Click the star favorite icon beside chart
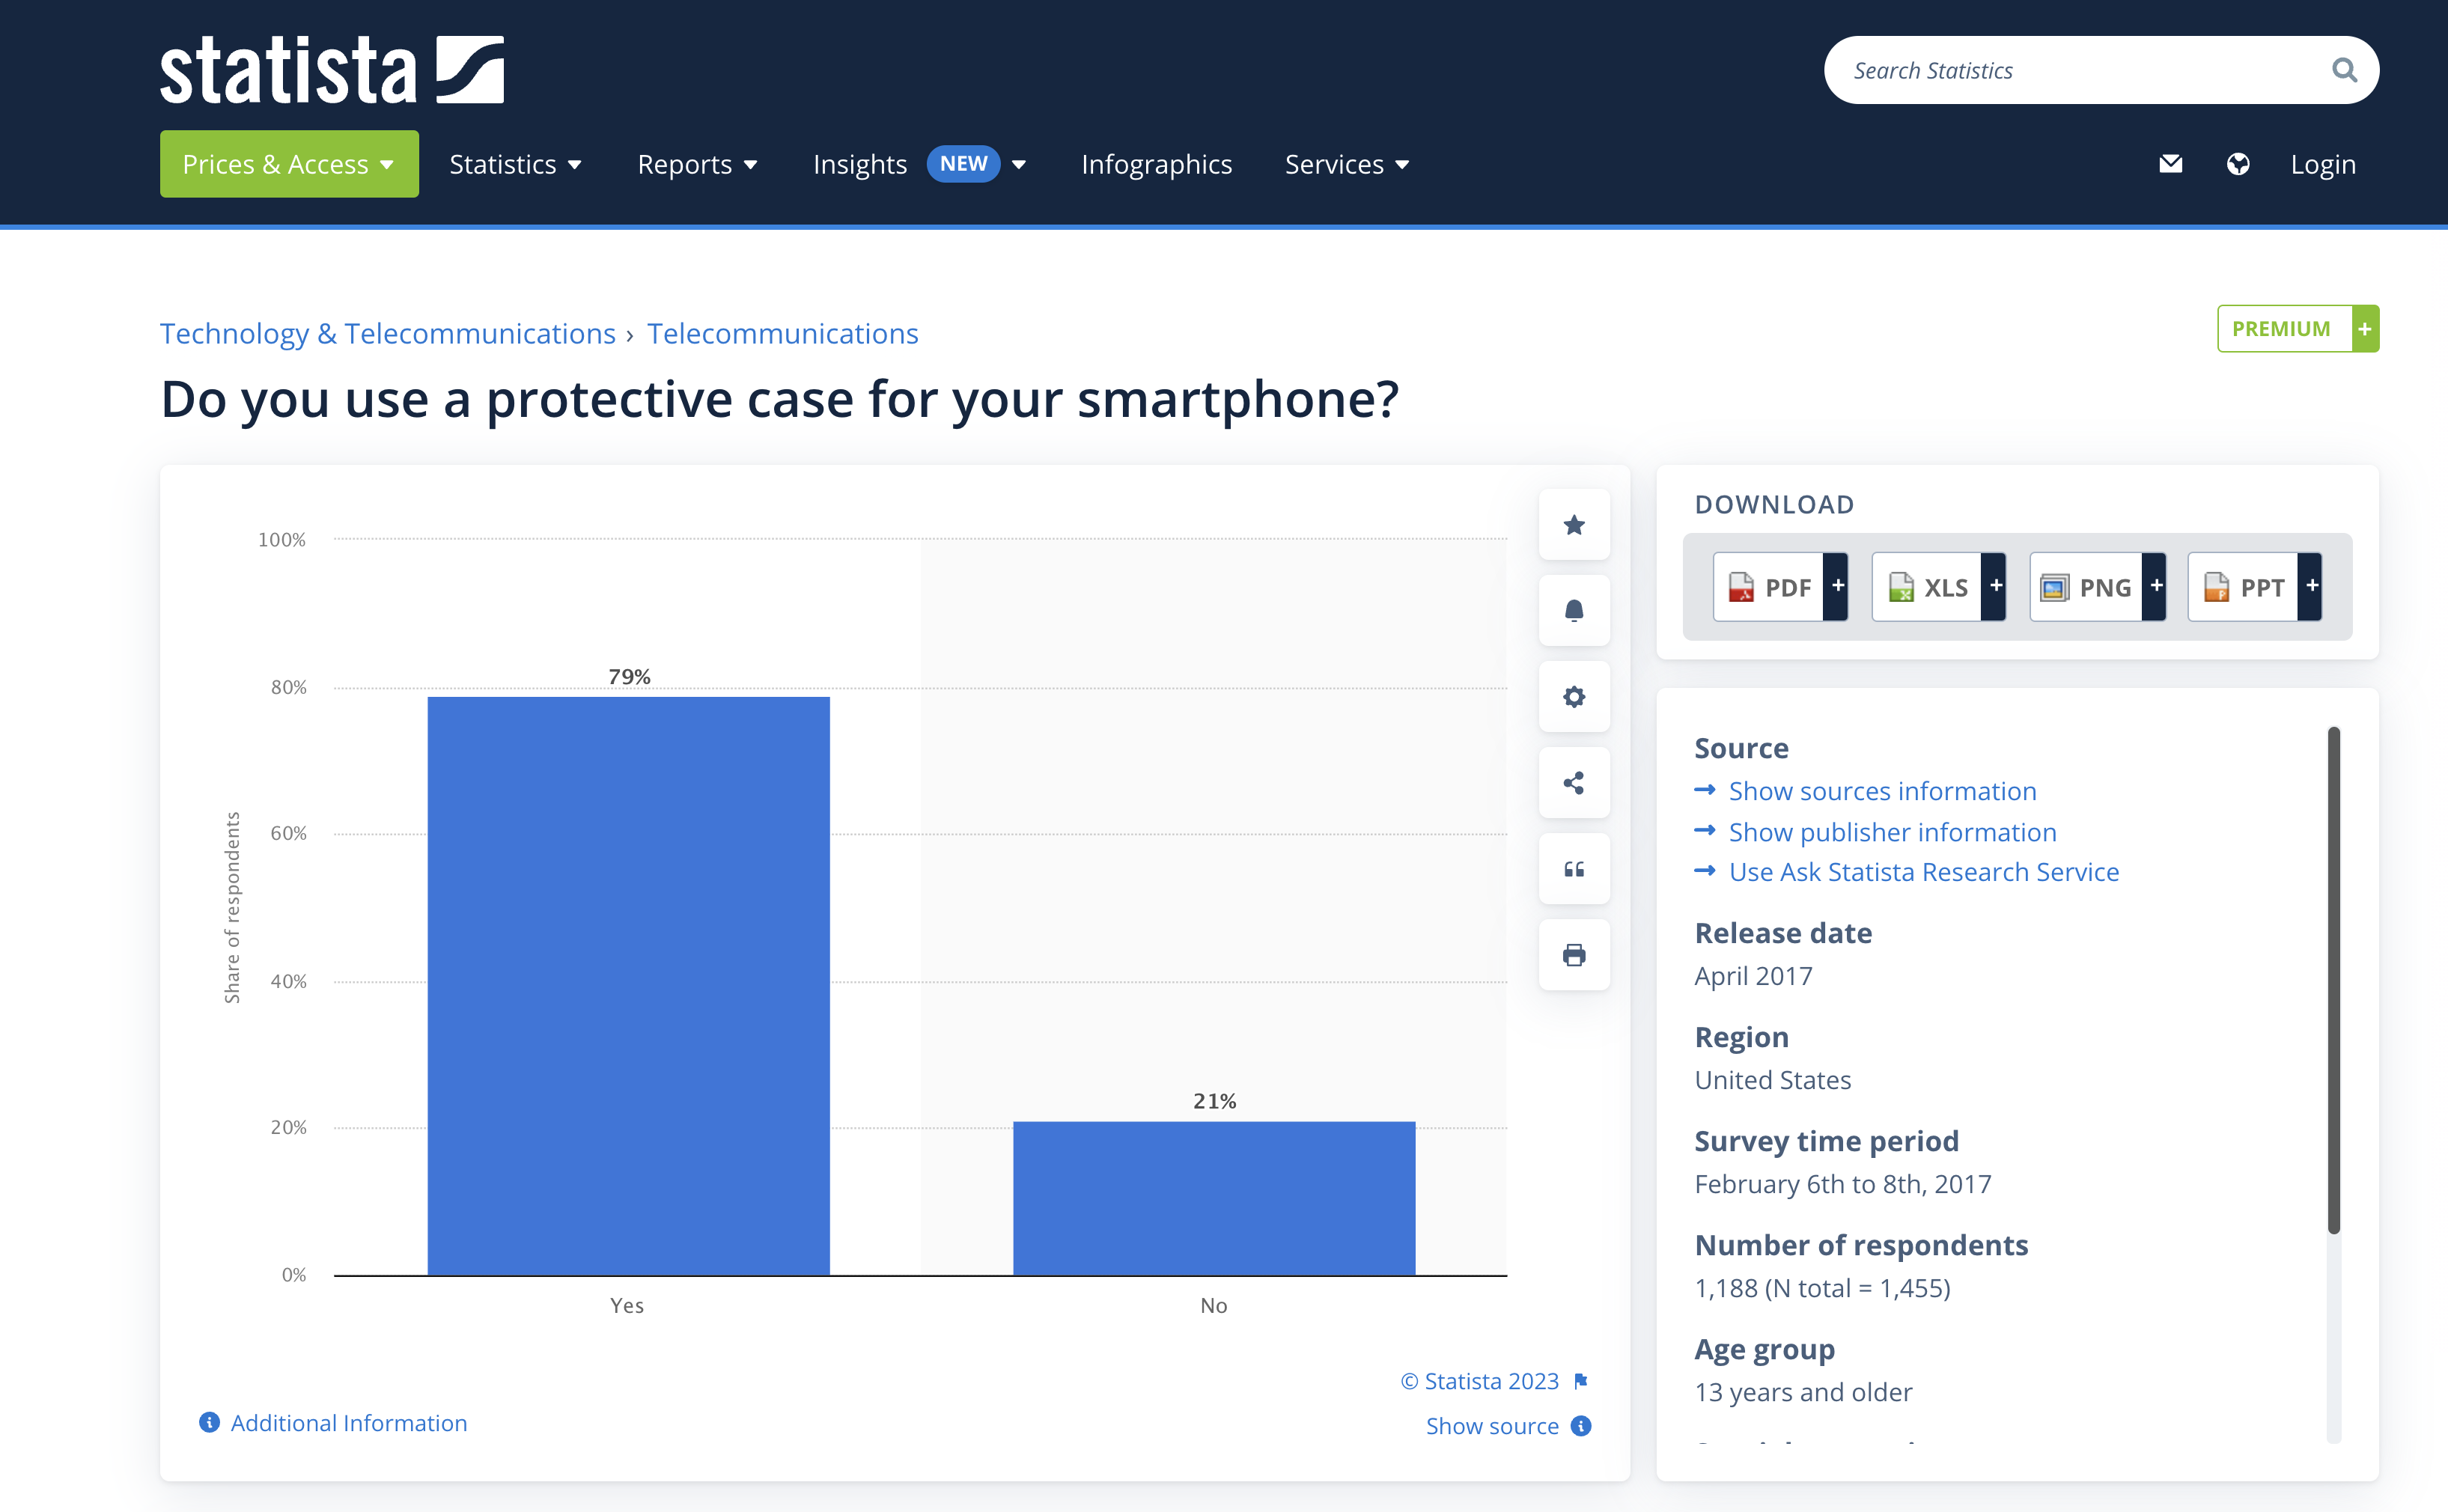This screenshot has height=1512, width=2448. 1574,525
